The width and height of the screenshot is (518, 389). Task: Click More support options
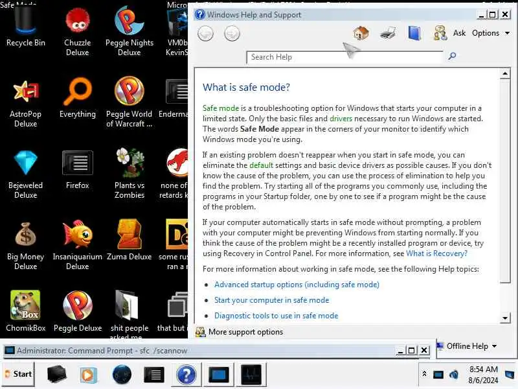click(x=240, y=332)
